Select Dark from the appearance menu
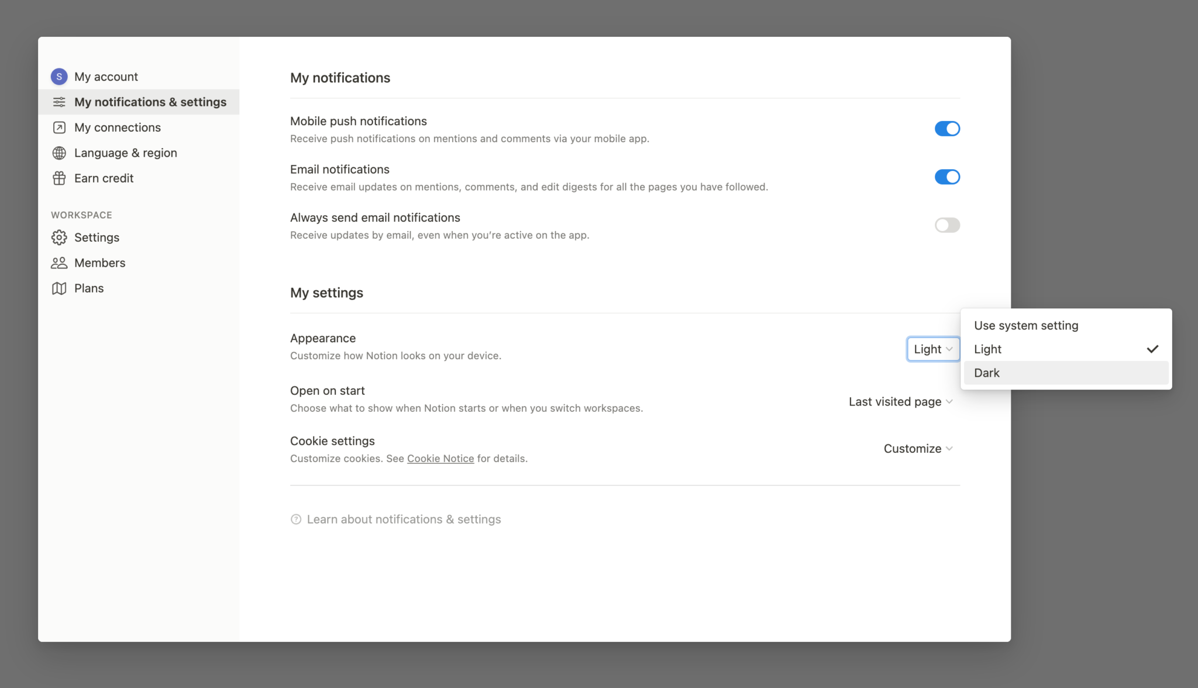Image resolution: width=1198 pixels, height=688 pixels. coord(986,373)
